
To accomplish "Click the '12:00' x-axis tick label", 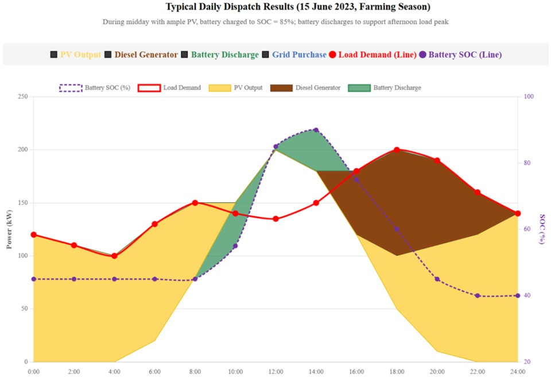I will [276, 372].
